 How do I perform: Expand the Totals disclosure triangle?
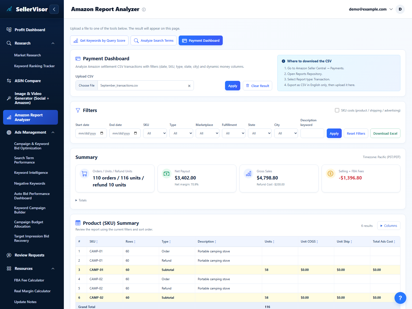pyautogui.click(x=76, y=200)
